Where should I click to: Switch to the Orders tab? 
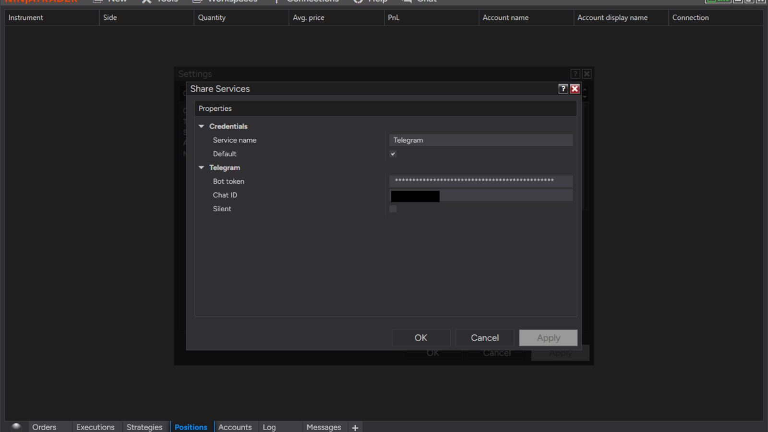click(x=44, y=427)
